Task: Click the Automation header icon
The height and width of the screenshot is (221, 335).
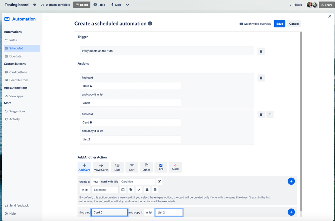Action: [7, 19]
